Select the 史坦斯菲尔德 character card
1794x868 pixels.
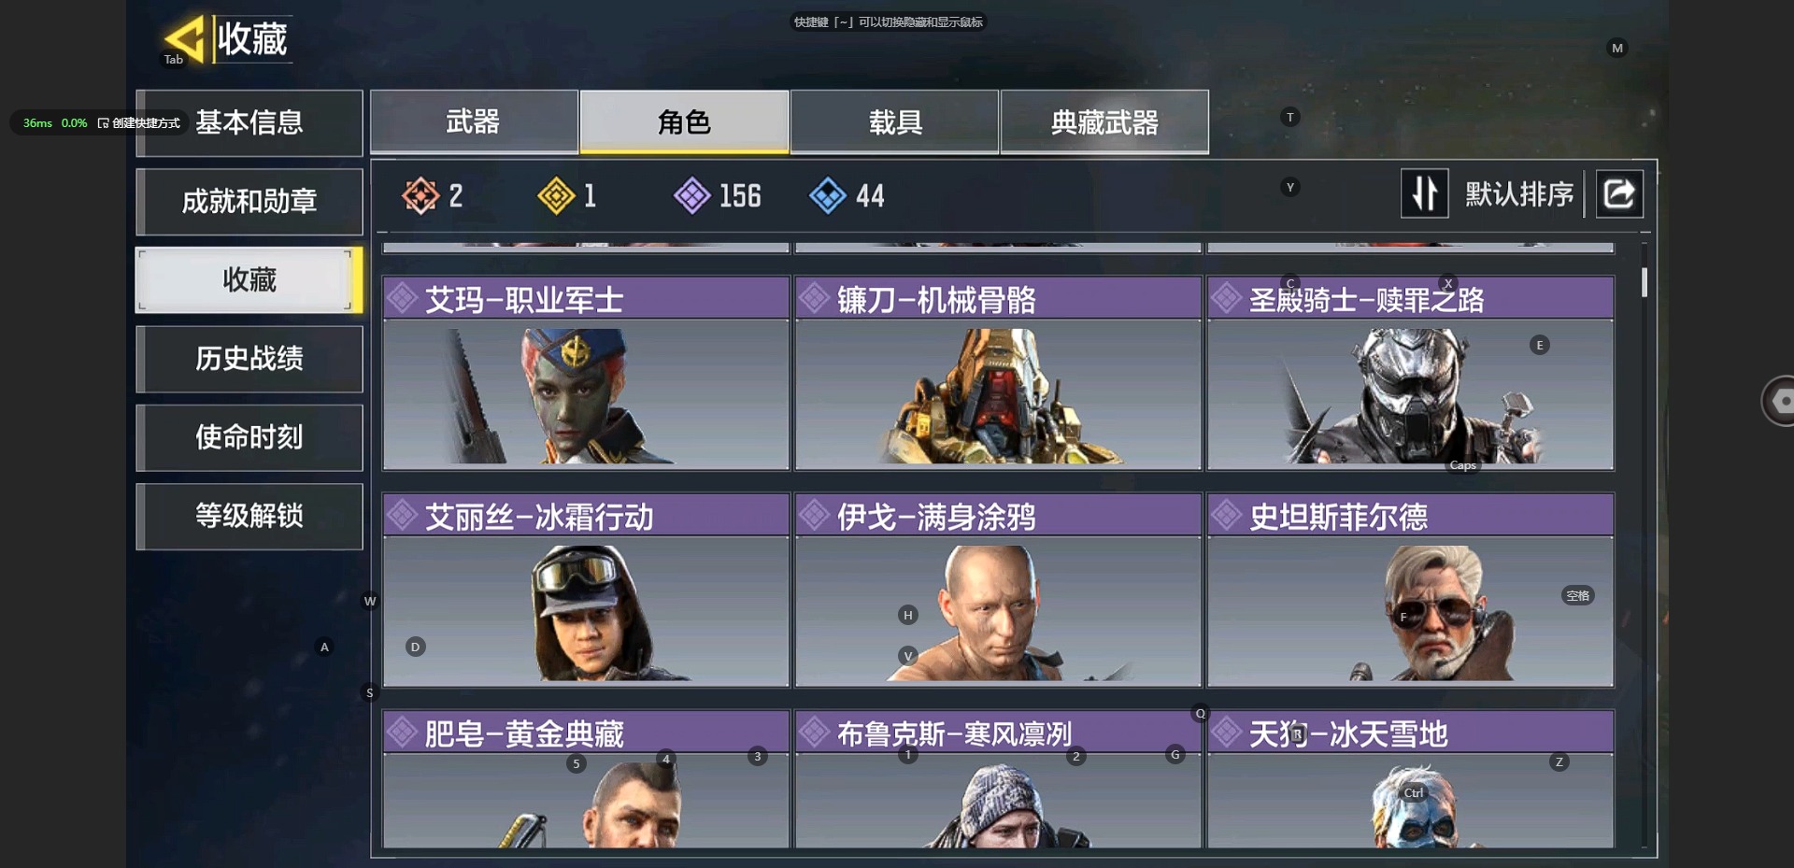point(1410,590)
